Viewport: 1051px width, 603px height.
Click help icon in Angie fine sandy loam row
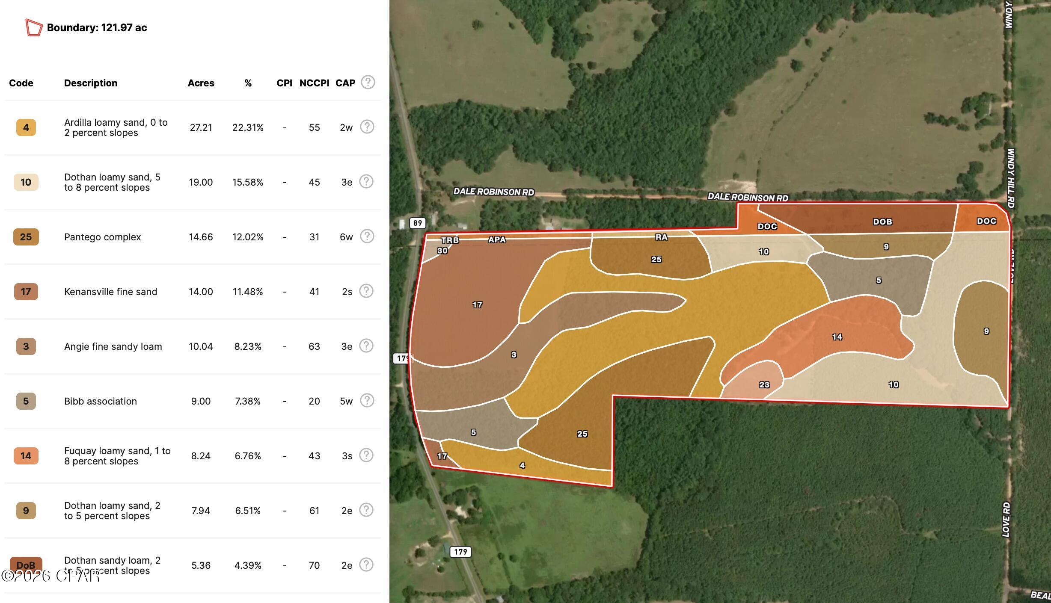point(366,346)
